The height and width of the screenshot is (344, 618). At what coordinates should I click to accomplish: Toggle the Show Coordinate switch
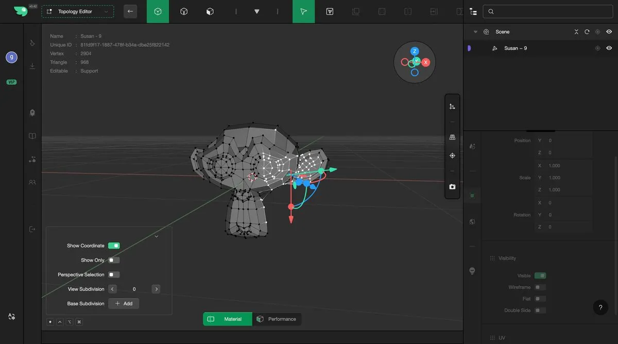click(x=114, y=246)
